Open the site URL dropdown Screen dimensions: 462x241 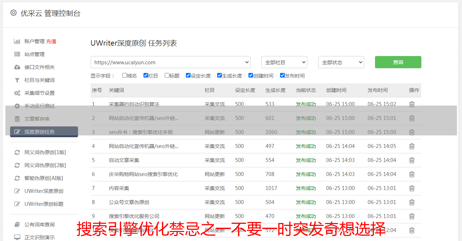(x=170, y=62)
